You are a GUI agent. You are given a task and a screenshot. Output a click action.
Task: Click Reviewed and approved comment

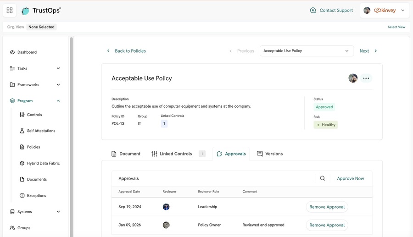[x=263, y=225]
